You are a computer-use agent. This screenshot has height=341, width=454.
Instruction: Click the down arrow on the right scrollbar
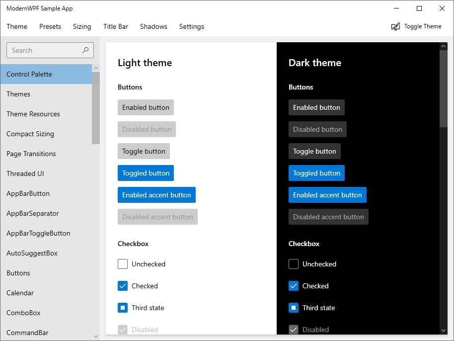pyautogui.click(x=443, y=330)
